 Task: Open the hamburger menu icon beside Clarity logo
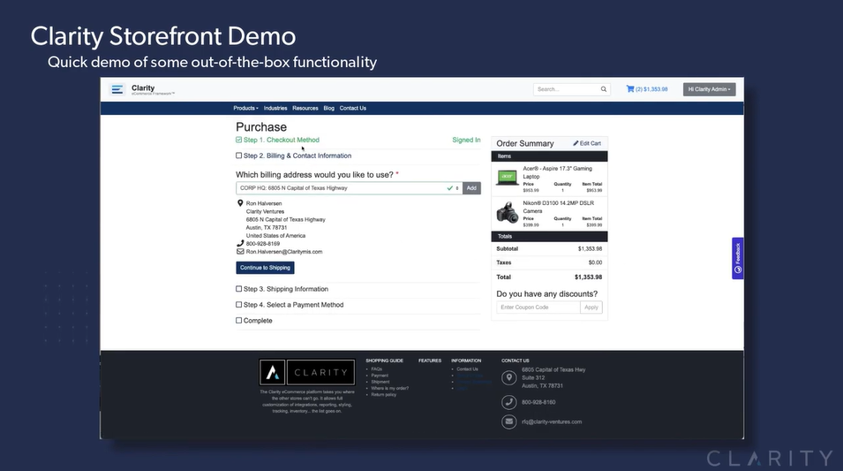(x=117, y=89)
